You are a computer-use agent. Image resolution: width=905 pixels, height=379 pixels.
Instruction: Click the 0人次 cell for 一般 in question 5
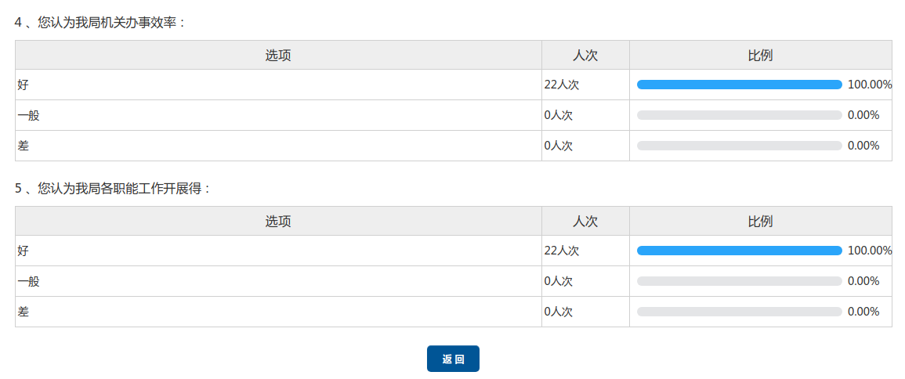[559, 281]
